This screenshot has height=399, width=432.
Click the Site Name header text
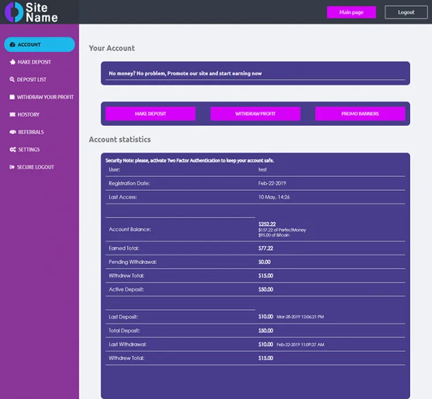coord(42,12)
